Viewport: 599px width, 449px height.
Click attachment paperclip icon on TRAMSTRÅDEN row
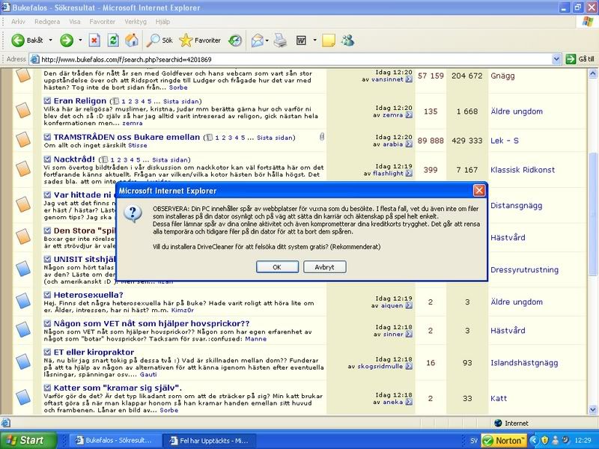click(x=322, y=137)
